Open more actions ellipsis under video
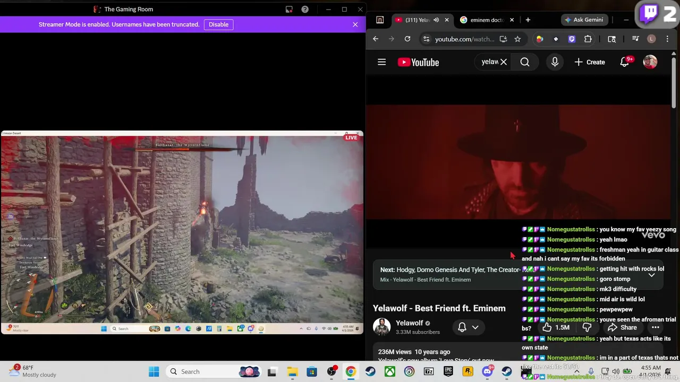Viewport: 680px width, 382px height. [656, 327]
